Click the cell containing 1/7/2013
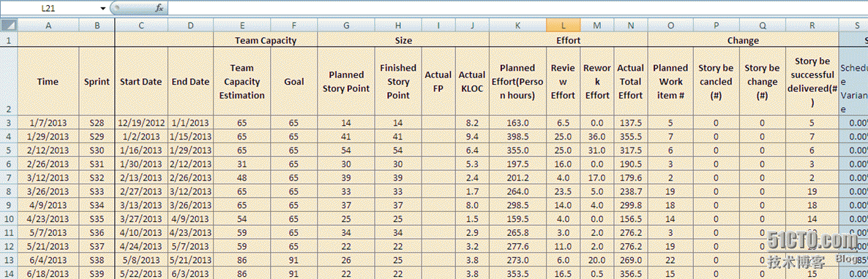868x279 pixels. coord(48,123)
